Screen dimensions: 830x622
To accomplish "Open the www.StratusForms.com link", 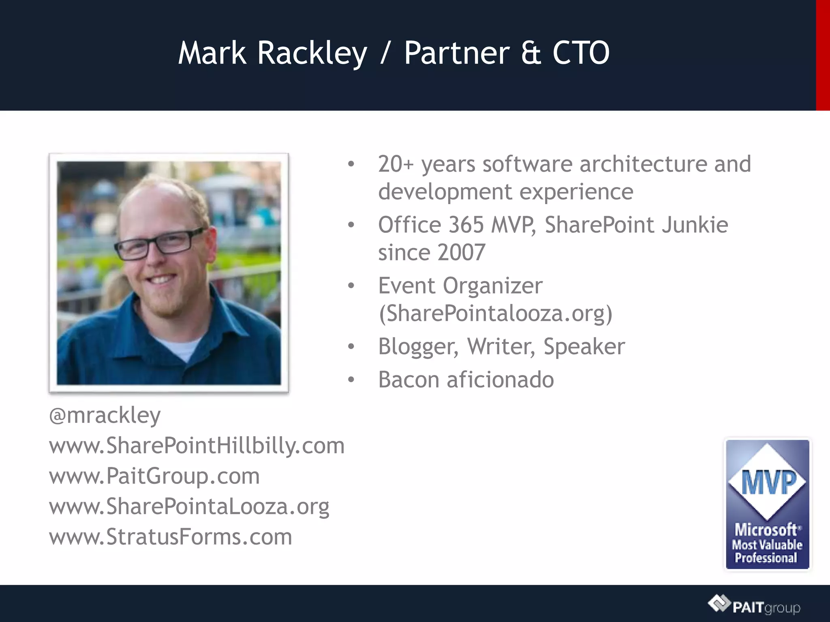I will pyautogui.click(x=170, y=537).
